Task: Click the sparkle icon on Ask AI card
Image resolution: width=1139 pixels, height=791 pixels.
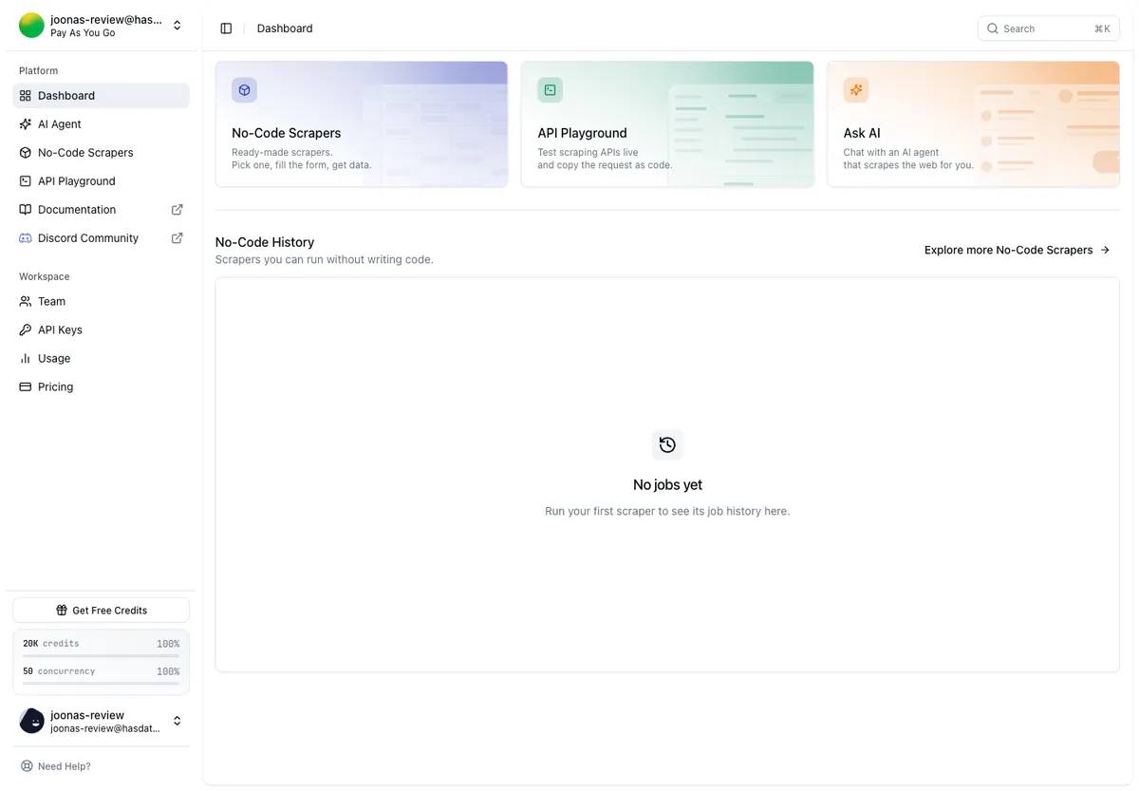Action: 856,90
